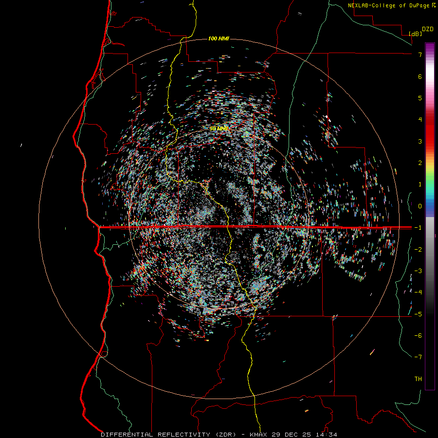Click the 50 NMI range ring label

click(x=219, y=128)
